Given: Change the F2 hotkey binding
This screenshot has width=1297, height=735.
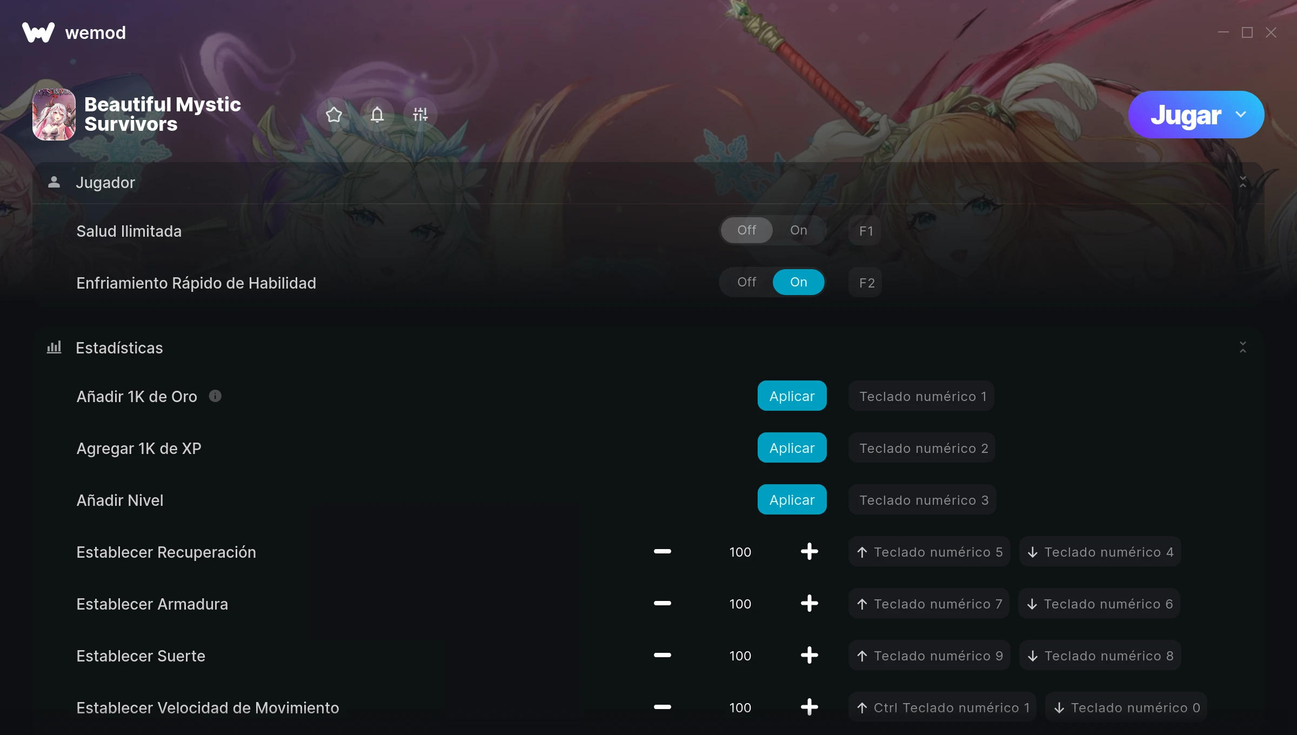Looking at the screenshot, I should click(x=865, y=283).
